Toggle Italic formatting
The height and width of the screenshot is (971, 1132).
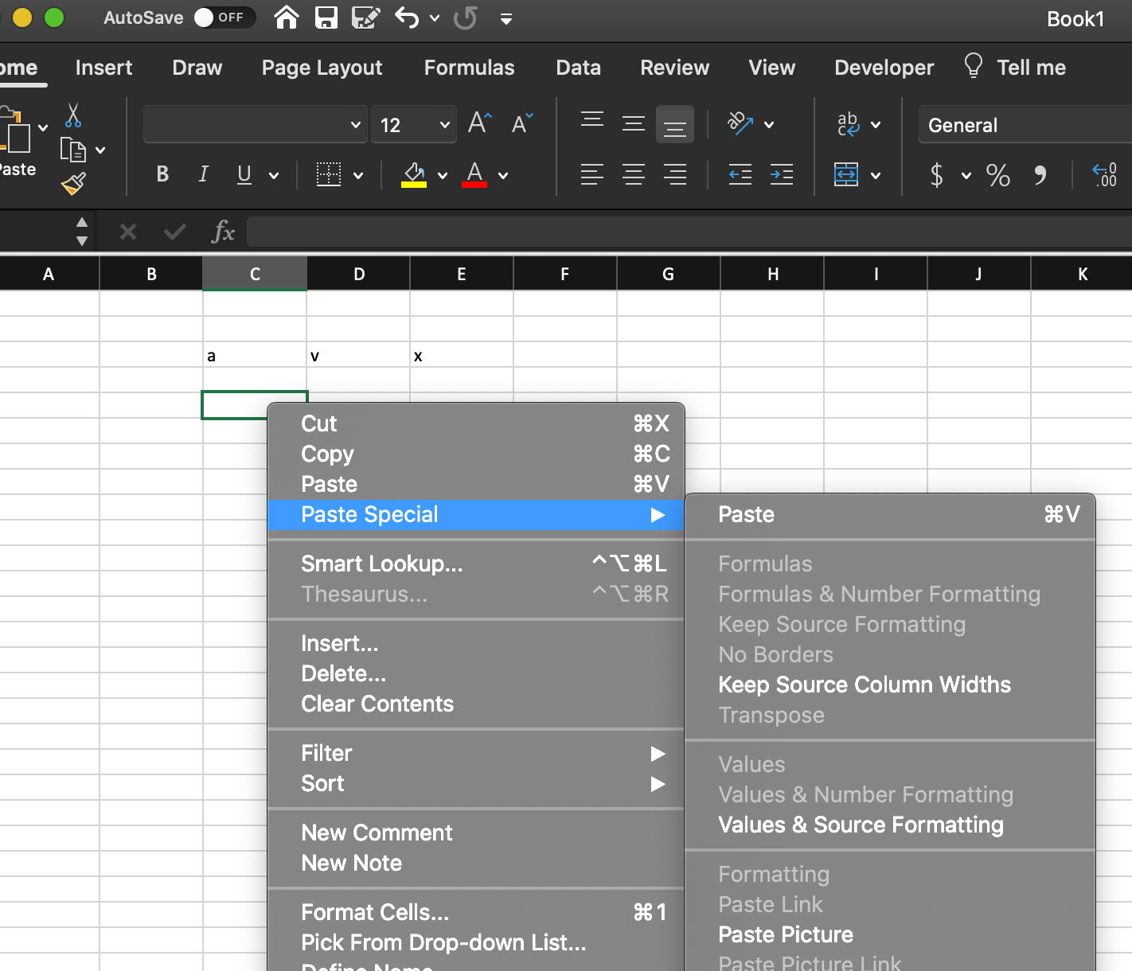204,174
